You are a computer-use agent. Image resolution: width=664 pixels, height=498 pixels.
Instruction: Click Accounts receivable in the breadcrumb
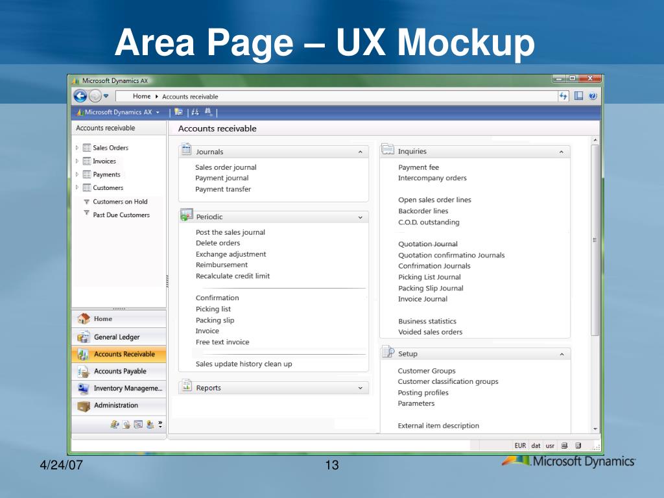pyautogui.click(x=190, y=97)
